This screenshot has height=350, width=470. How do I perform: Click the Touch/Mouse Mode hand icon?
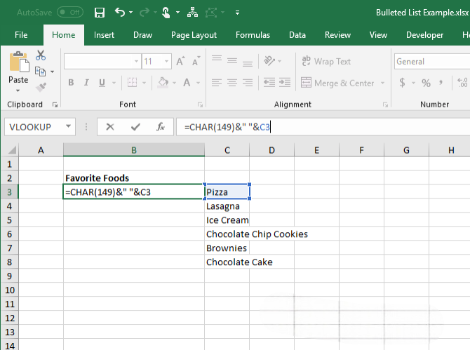(x=166, y=13)
